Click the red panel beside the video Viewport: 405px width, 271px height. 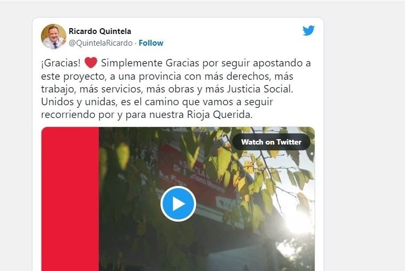(70, 199)
